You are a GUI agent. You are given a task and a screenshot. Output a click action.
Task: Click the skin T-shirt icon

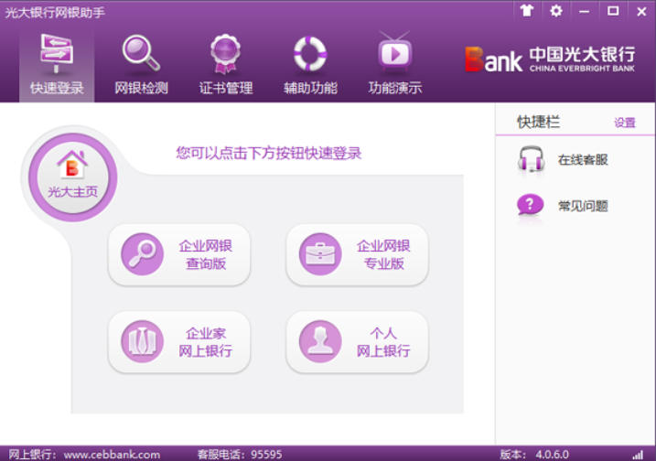pyautogui.click(x=527, y=11)
